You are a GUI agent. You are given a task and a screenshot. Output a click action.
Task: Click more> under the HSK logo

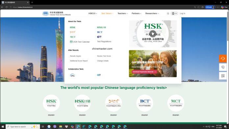point(51,115)
